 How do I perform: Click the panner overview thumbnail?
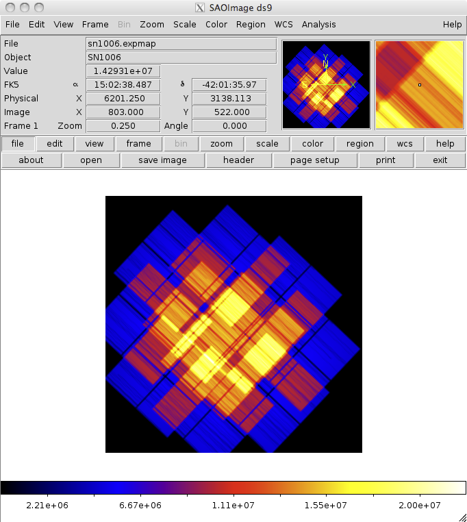click(x=325, y=85)
